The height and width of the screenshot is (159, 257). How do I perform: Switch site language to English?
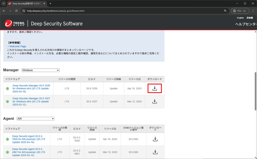pos(240,18)
